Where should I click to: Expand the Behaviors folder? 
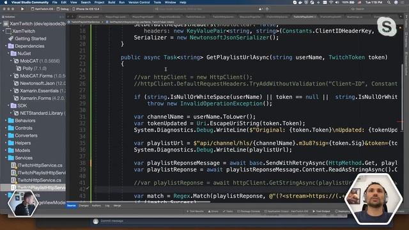6,121
